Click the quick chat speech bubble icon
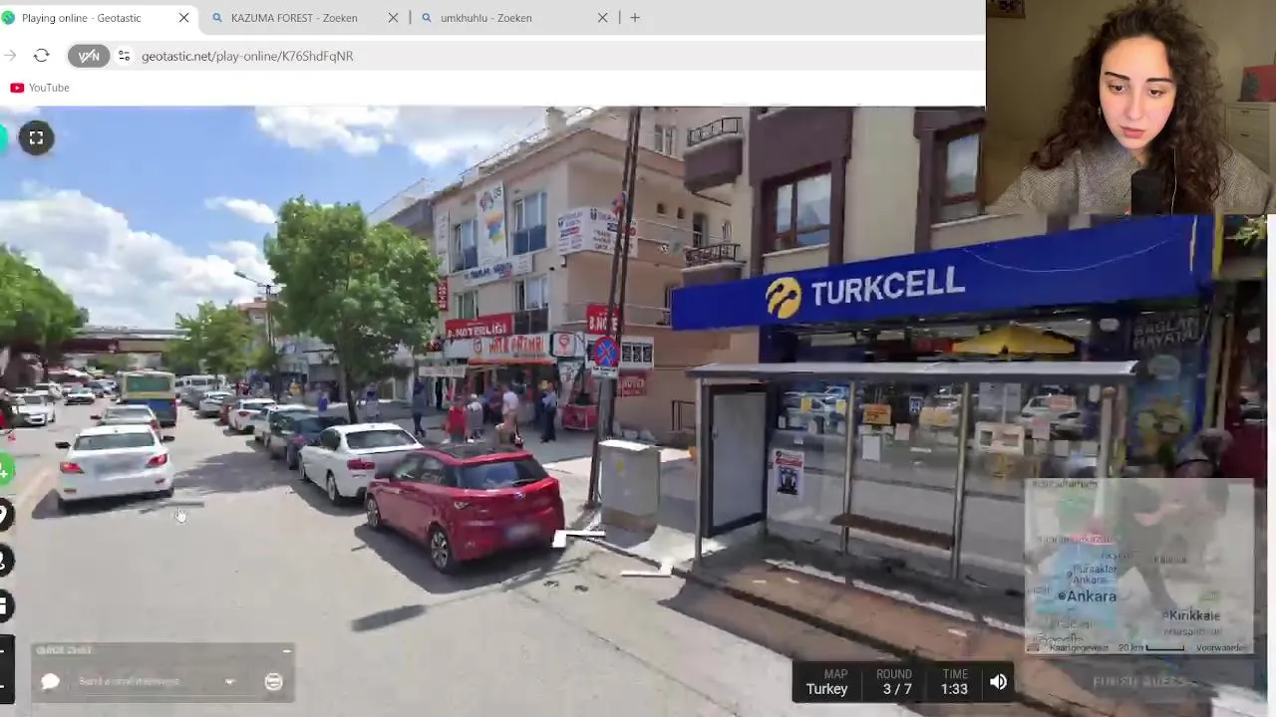 pos(50,681)
